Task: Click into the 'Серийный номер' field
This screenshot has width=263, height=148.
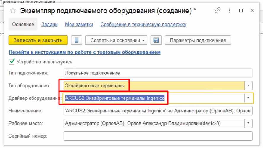Action: (x=158, y=136)
